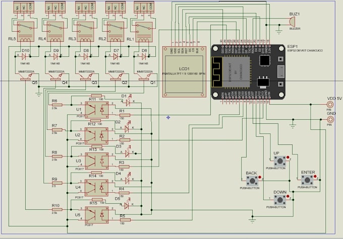Select resistor R3

[124, 167]
